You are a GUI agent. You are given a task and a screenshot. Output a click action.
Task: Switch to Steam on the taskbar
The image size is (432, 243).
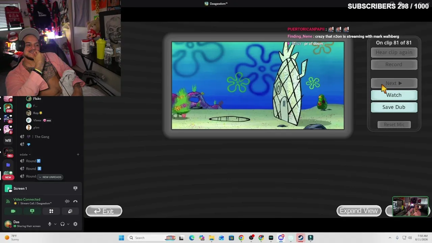click(300, 238)
